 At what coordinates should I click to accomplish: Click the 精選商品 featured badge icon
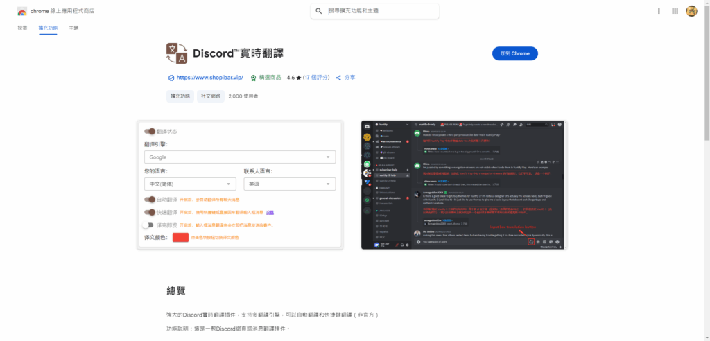[254, 78]
